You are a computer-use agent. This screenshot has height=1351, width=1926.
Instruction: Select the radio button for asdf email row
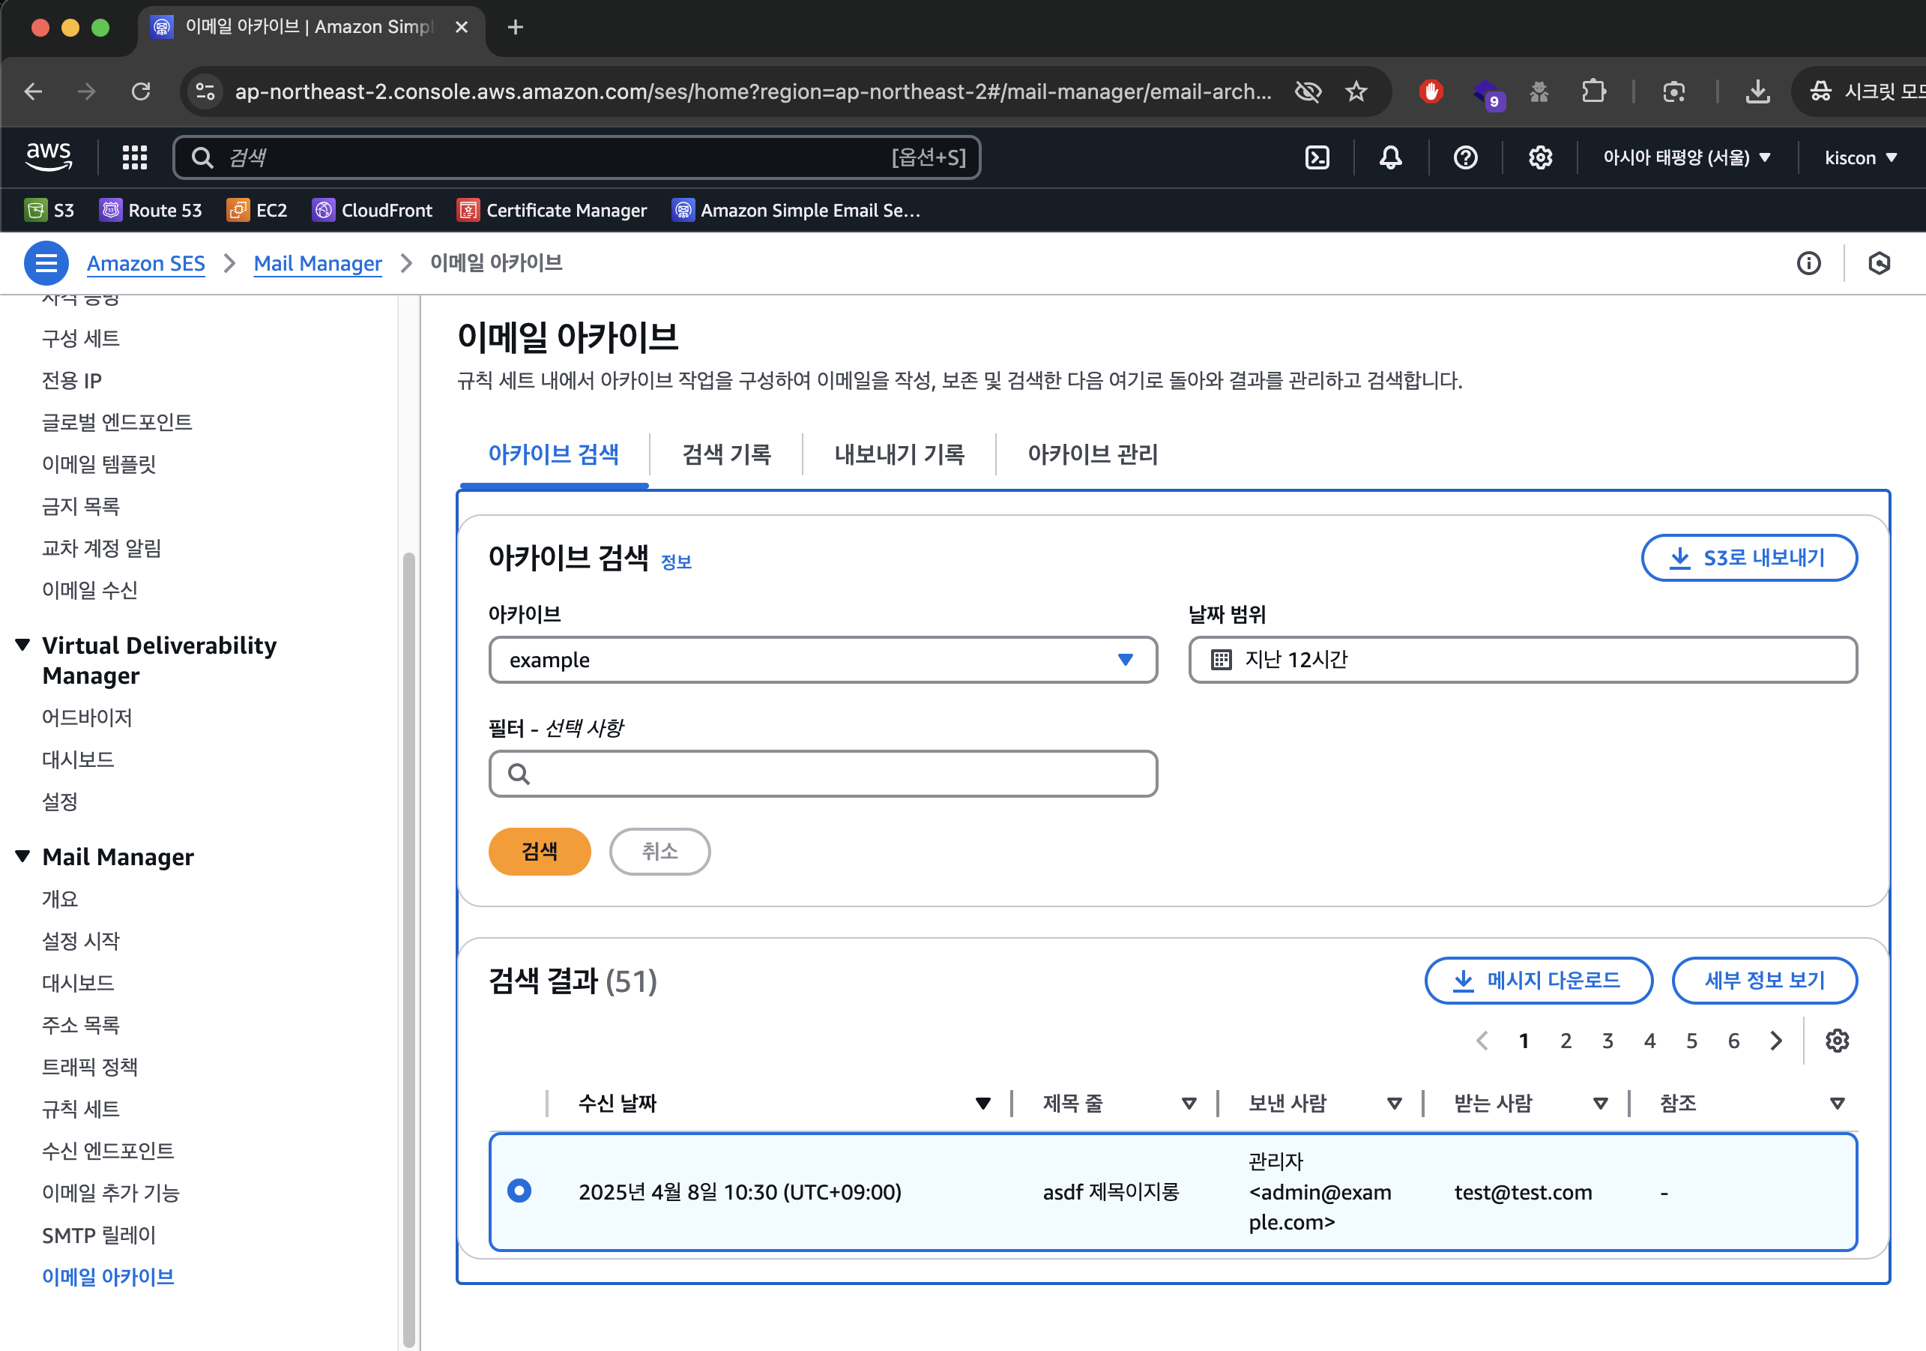pyautogui.click(x=519, y=1191)
